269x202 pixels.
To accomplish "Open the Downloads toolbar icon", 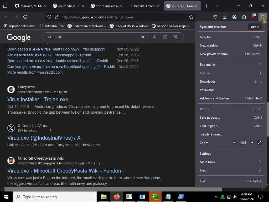I will coord(225,17).
